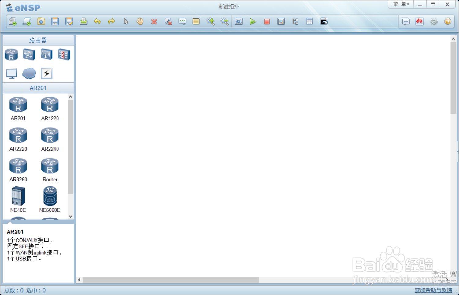The width and height of the screenshot is (459, 295).
Task: Select the pointer recovery tool
Action: 126,21
